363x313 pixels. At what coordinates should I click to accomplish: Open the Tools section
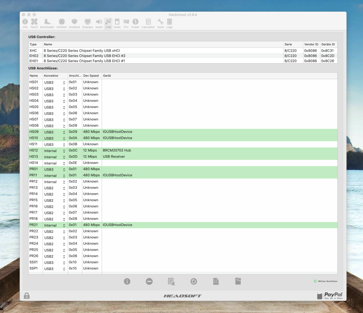click(160, 23)
